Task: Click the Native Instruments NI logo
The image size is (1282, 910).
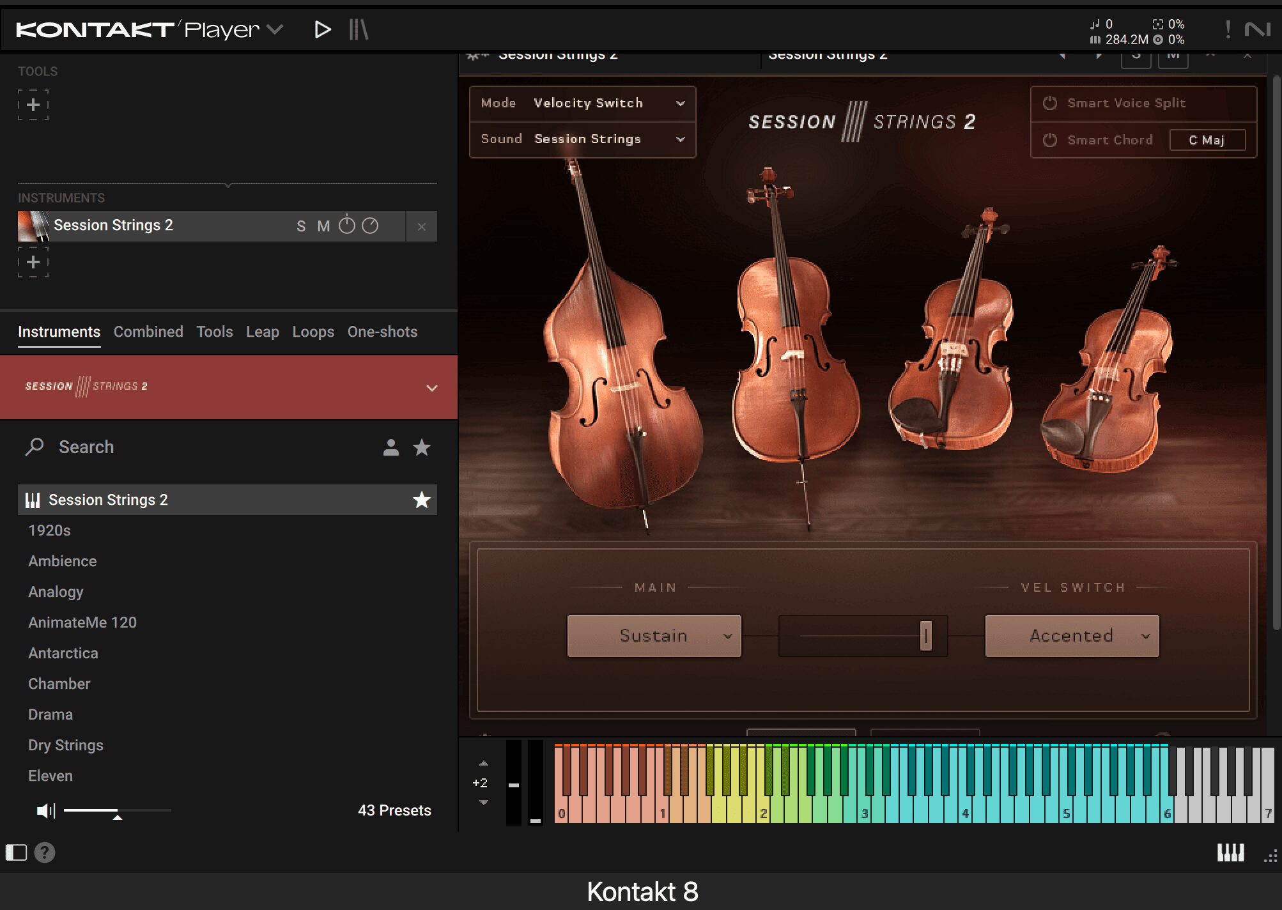Action: [x=1257, y=29]
